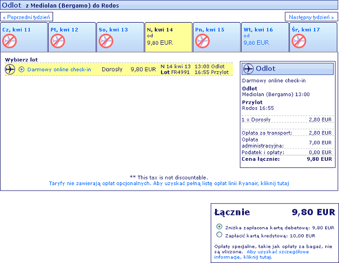Click the 9,80 EUR price in flight row
The height and width of the screenshot is (263, 339).
[x=143, y=69]
